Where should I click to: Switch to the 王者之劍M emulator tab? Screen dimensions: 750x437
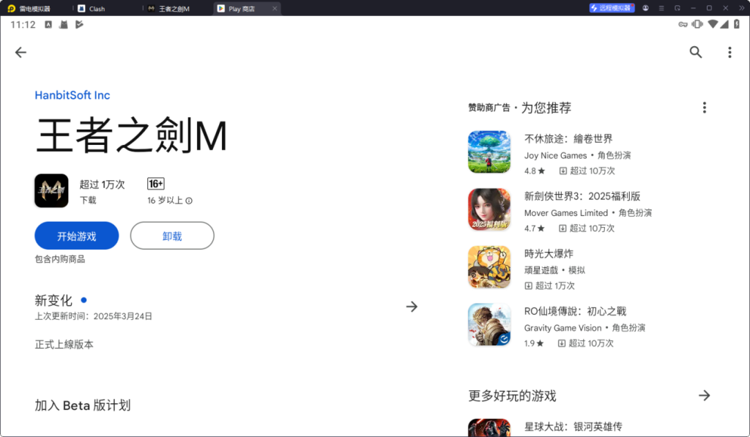tap(169, 9)
